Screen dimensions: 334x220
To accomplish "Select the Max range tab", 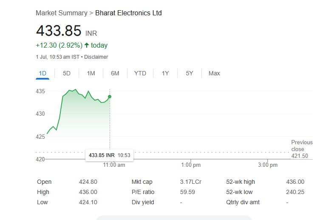I will (214, 73).
